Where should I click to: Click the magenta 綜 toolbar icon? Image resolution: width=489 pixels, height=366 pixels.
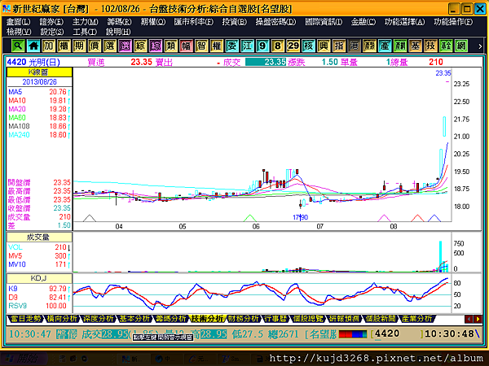(x=156, y=46)
